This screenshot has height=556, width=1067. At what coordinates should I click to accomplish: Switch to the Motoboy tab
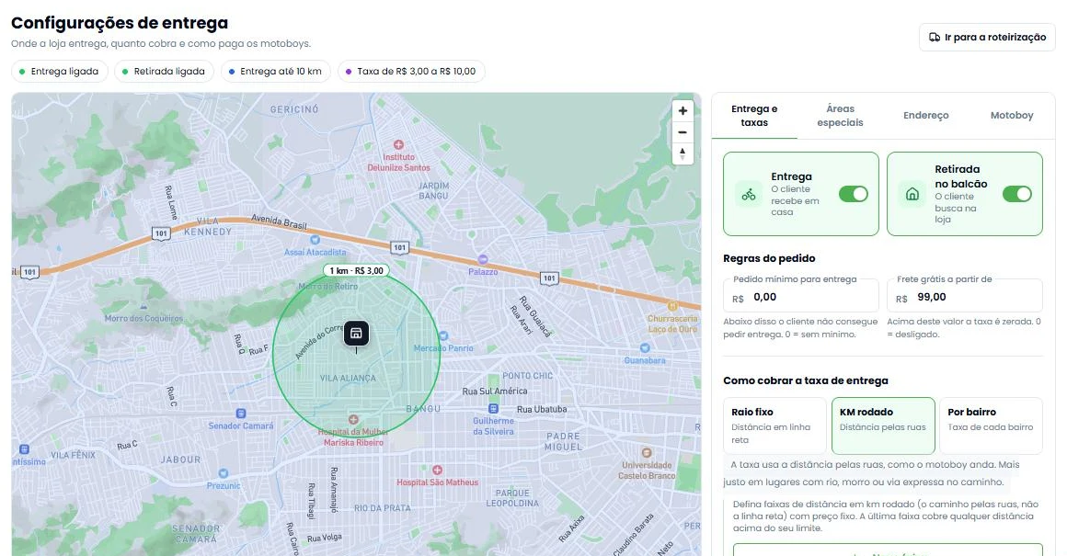(1011, 116)
